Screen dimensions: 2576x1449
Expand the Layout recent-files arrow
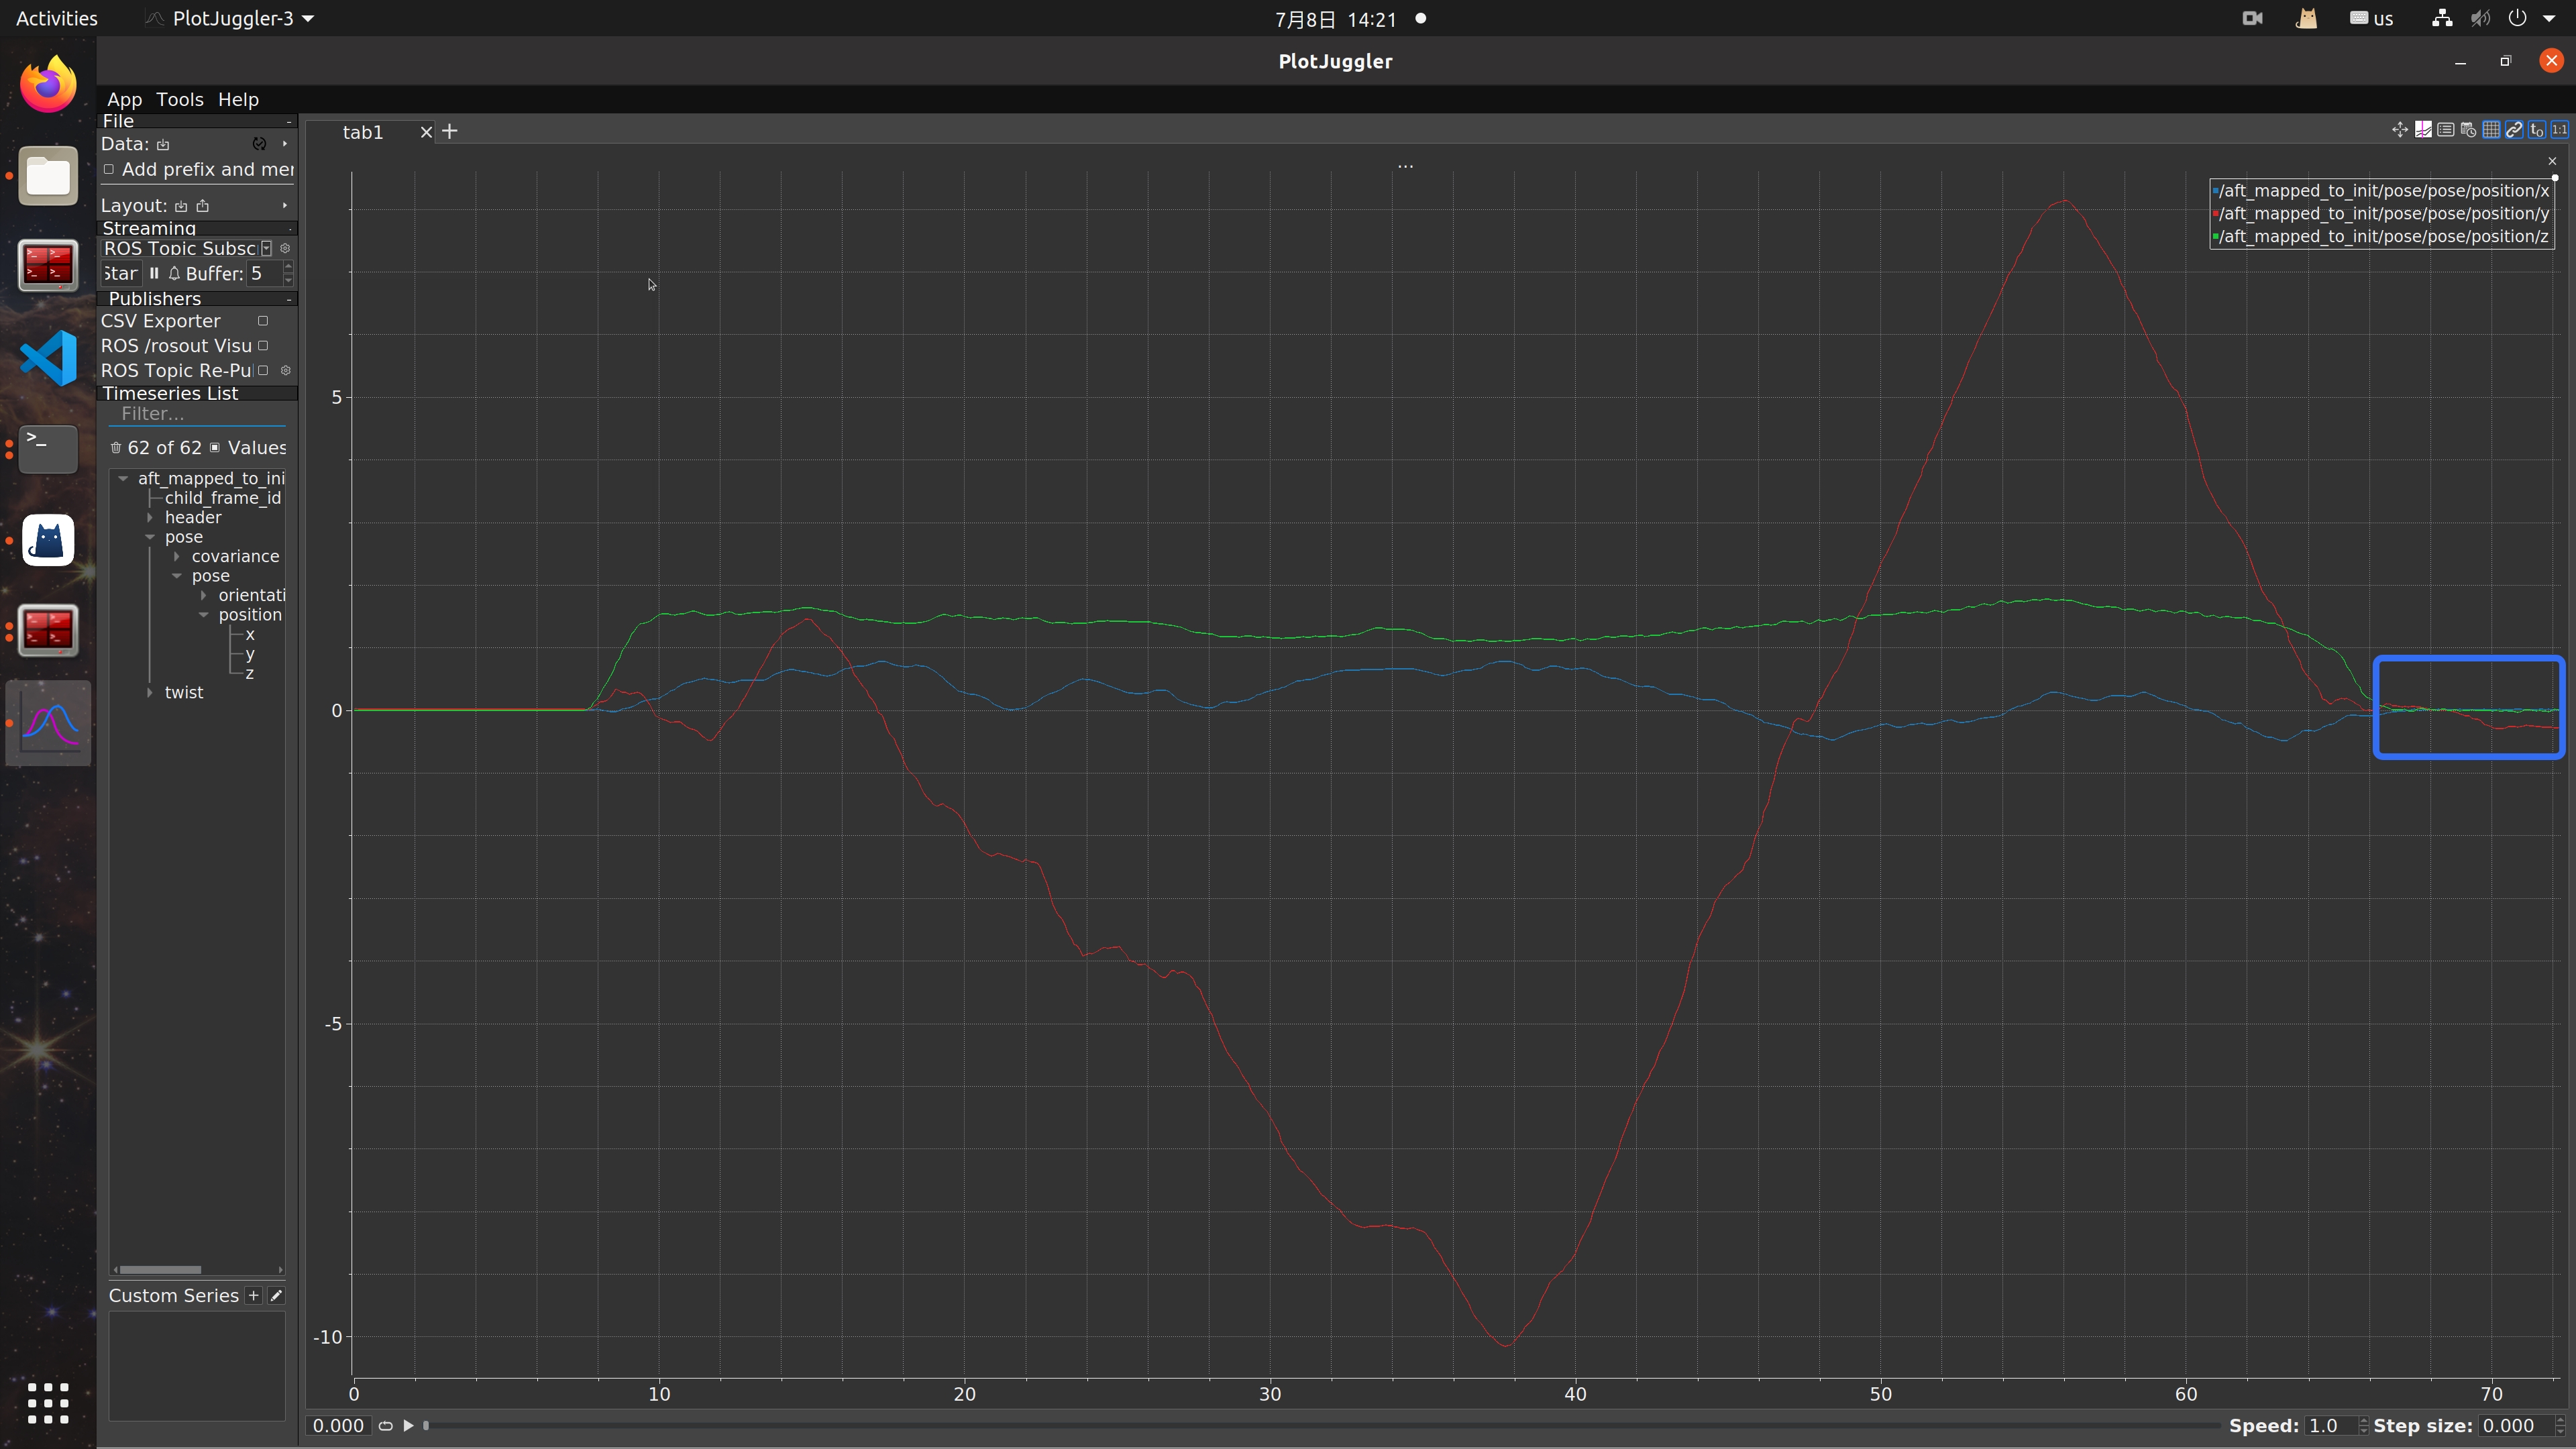coord(285,206)
